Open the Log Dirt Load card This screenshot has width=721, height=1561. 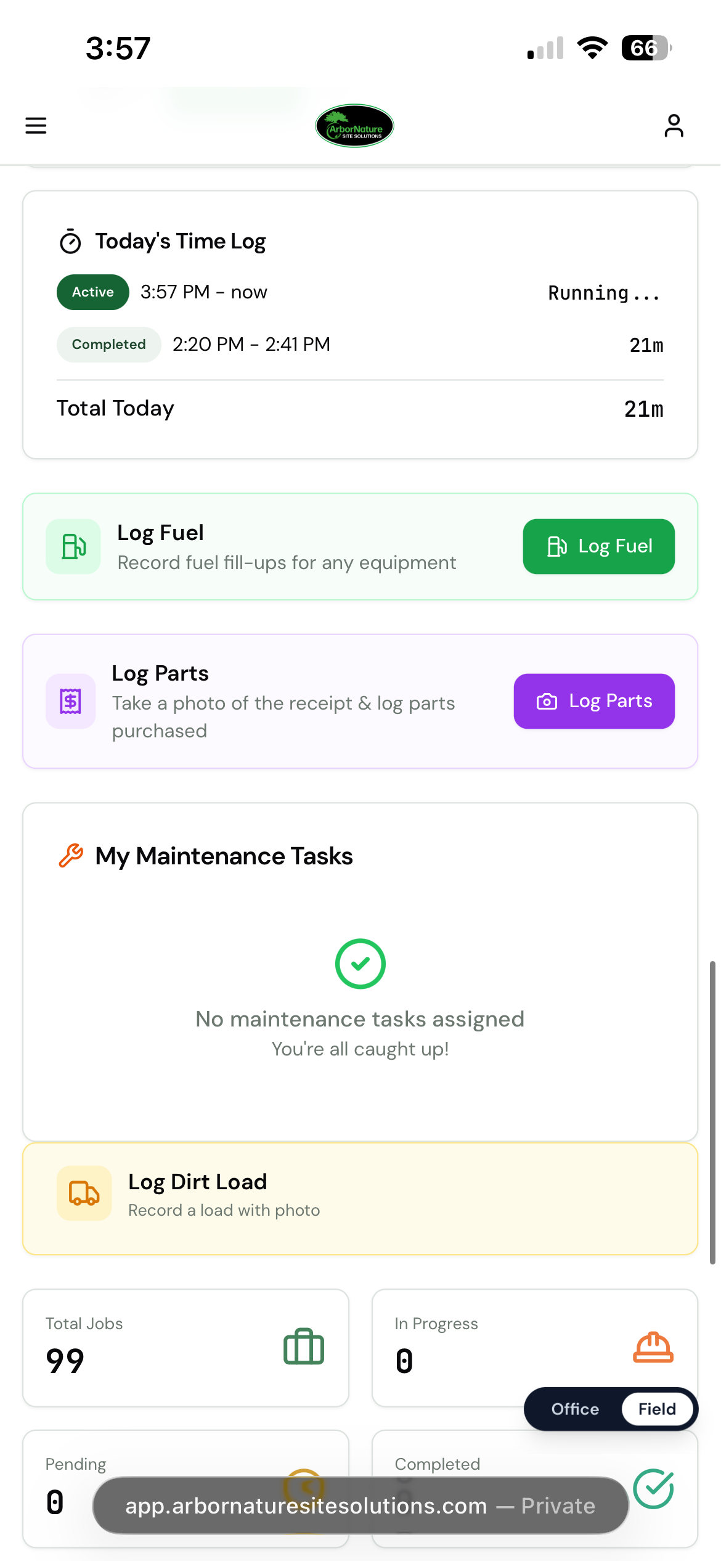click(x=360, y=1198)
